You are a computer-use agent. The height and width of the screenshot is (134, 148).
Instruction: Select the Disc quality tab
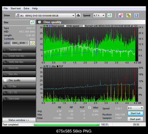tap(19, 80)
